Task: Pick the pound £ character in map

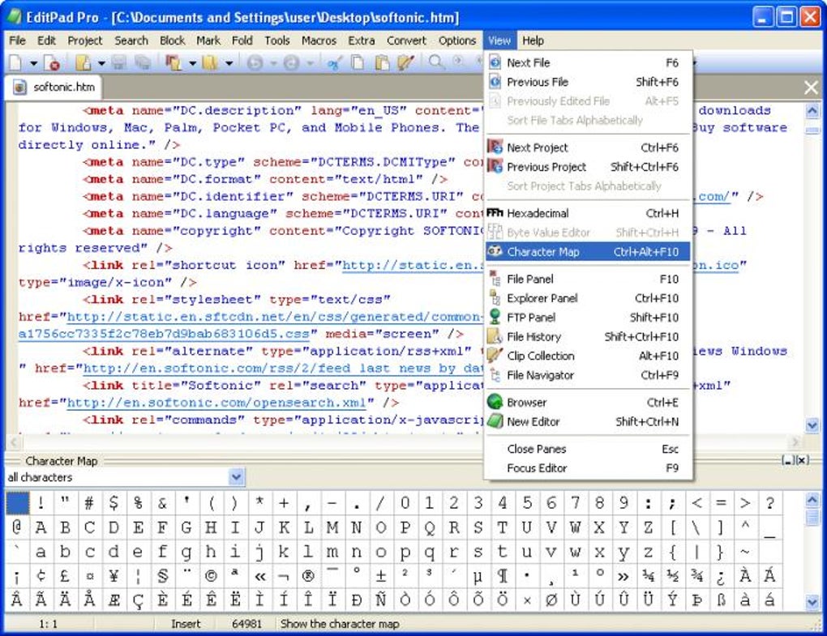Action: click(x=65, y=575)
